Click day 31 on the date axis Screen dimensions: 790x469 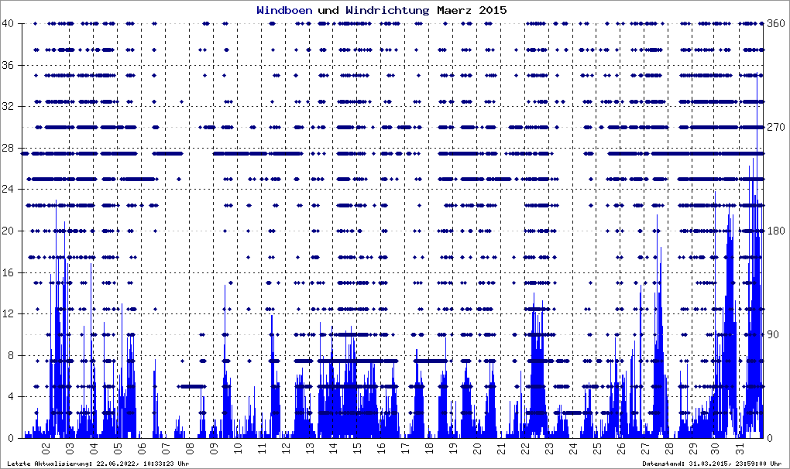tap(740, 450)
